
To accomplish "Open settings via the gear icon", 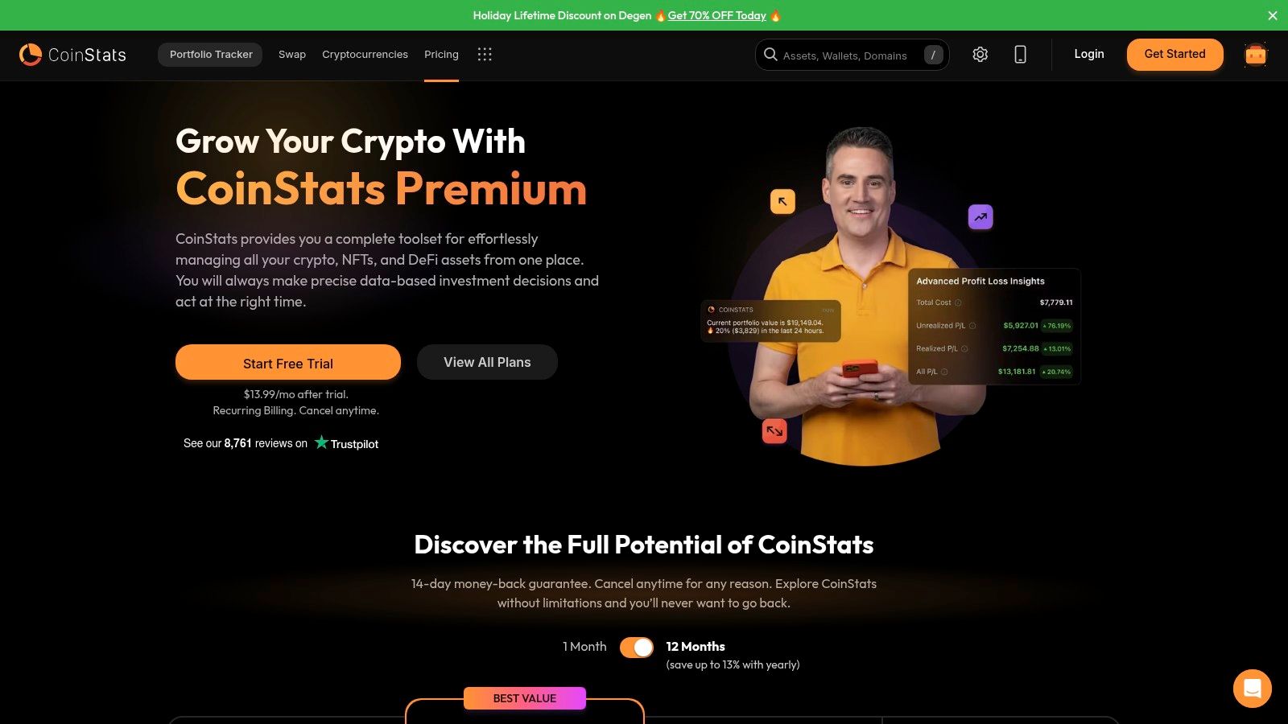I will pos(980,55).
